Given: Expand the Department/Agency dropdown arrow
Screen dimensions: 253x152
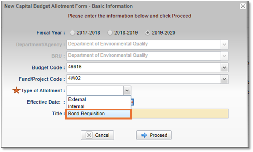Looking at the screenshot, I should [x=224, y=45].
